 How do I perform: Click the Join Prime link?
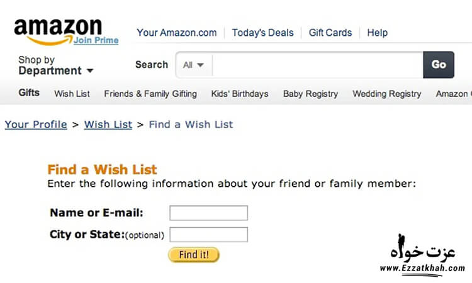click(x=96, y=40)
